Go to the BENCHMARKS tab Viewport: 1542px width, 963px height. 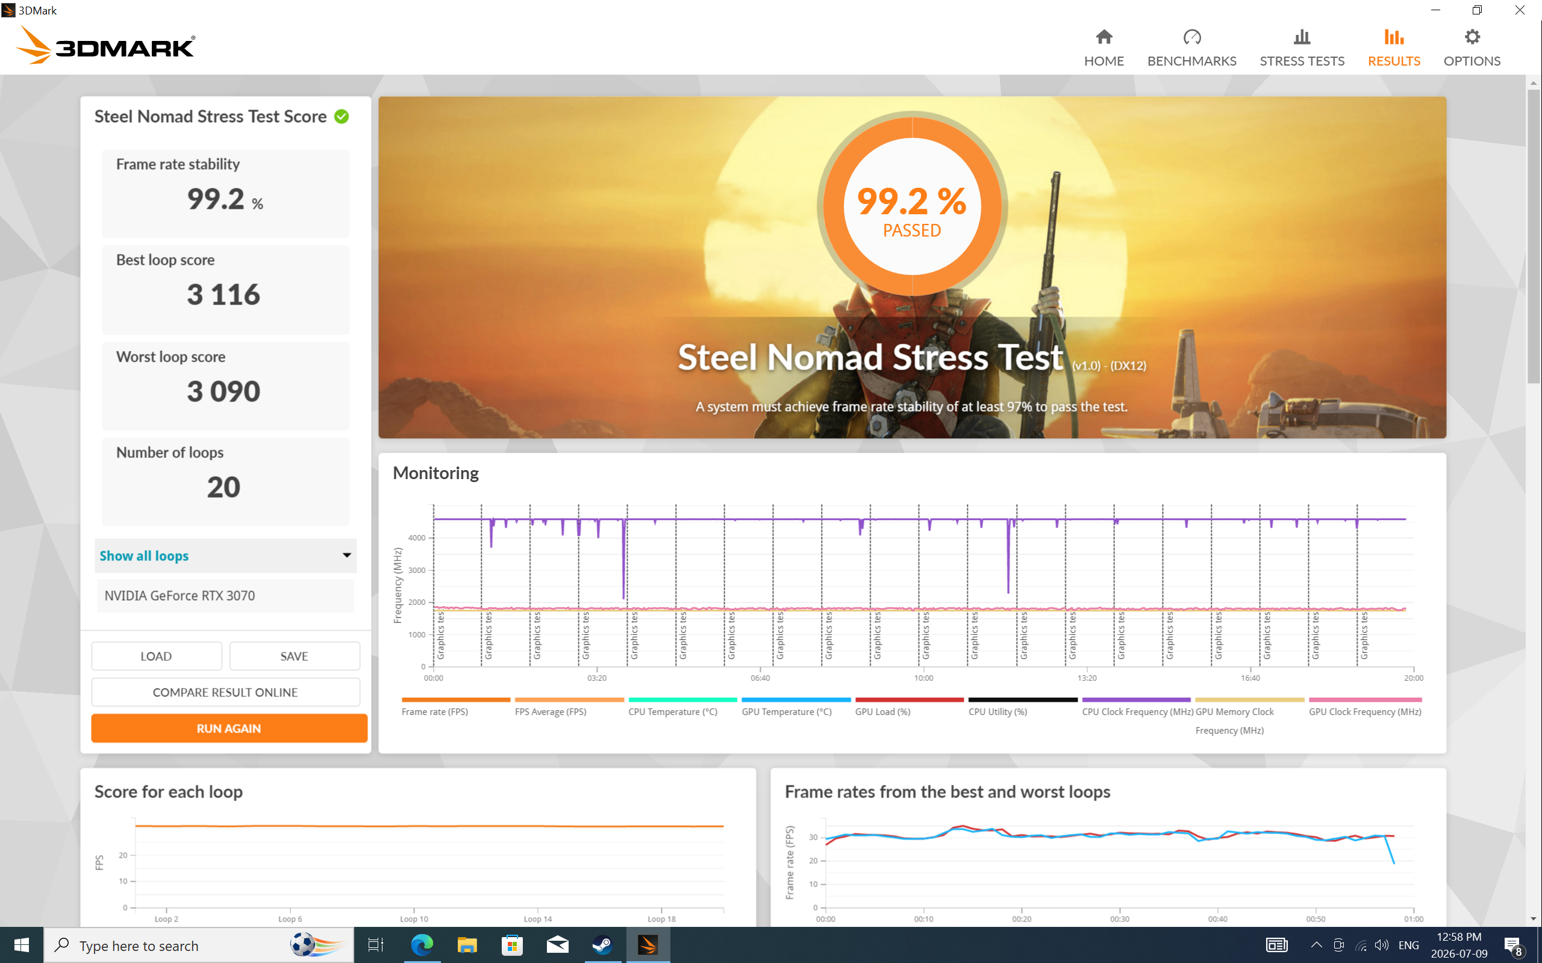point(1191,48)
